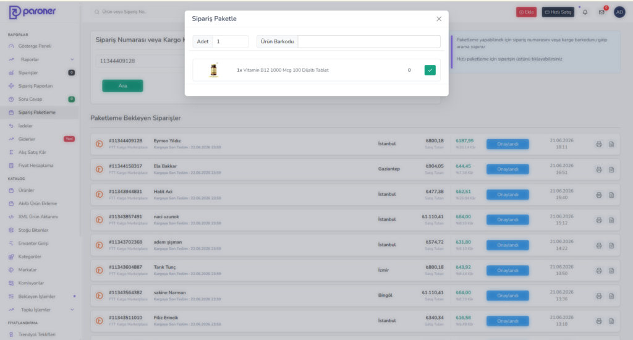Open document icon for Halit Aci's order

coord(611,195)
